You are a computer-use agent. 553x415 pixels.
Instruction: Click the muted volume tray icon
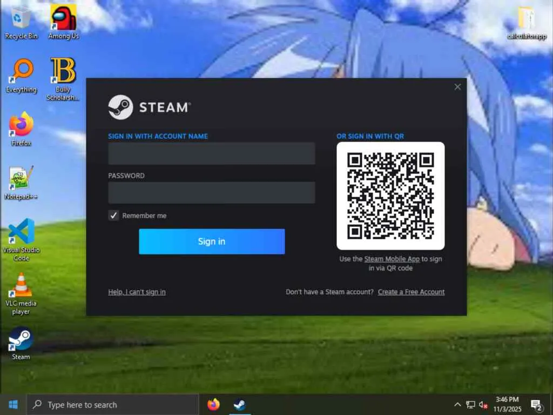[x=483, y=404]
